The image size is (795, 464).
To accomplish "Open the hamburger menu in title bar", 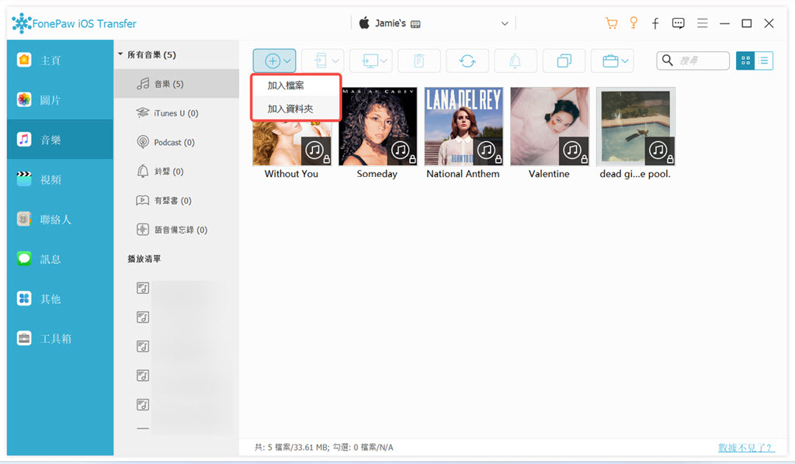I will (x=702, y=23).
